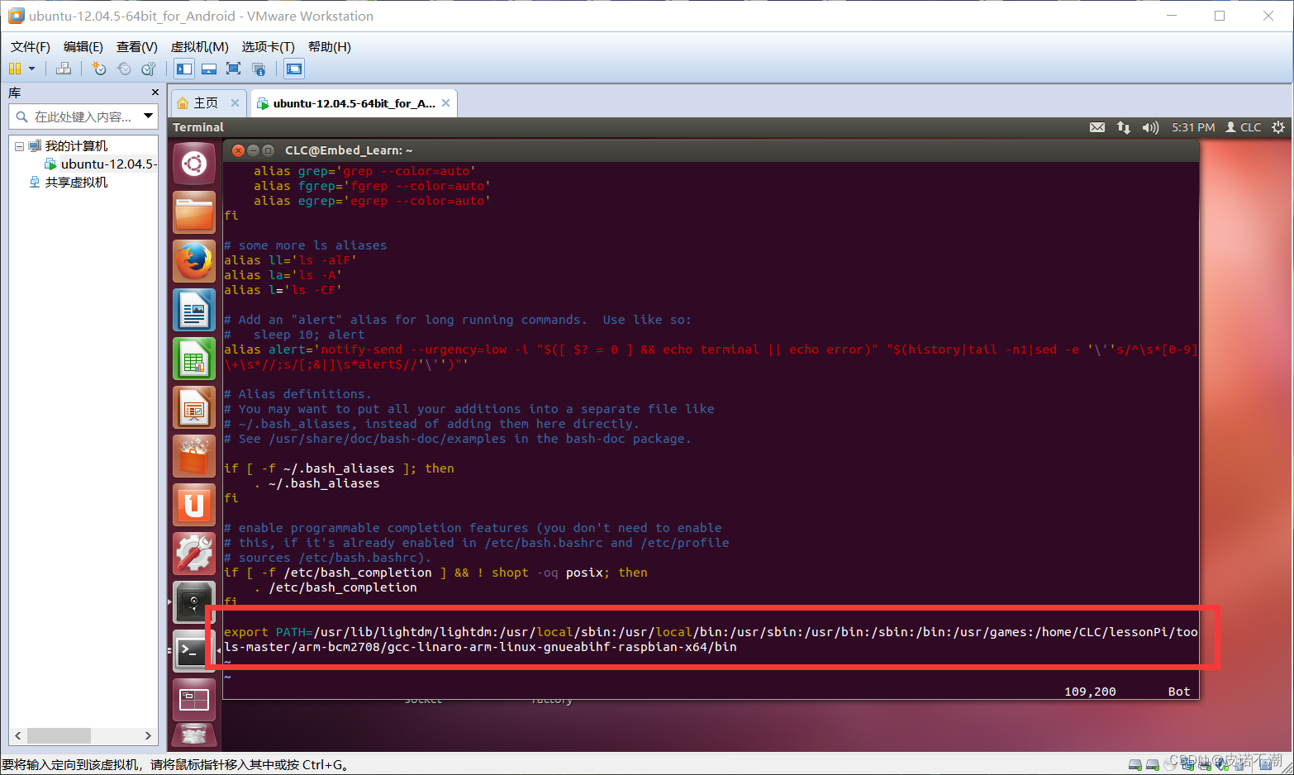Image resolution: width=1294 pixels, height=775 pixels.
Task: Click the 'alias ll' line in terminal
Action: point(290,260)
